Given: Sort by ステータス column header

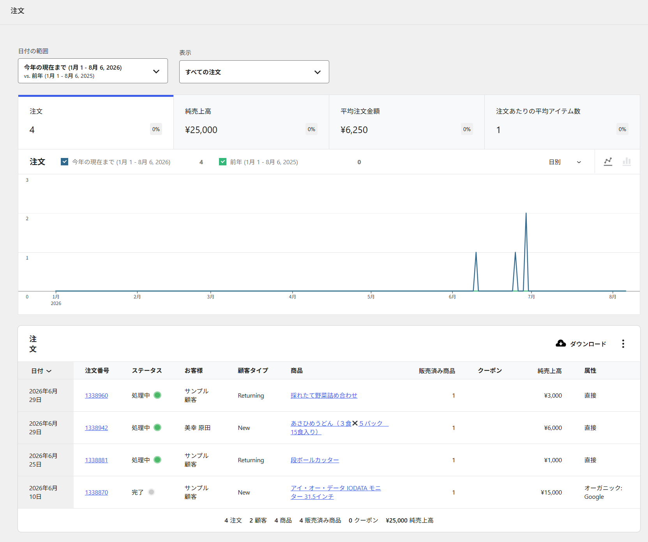Looking at the screenshot, I should point(147,370).
